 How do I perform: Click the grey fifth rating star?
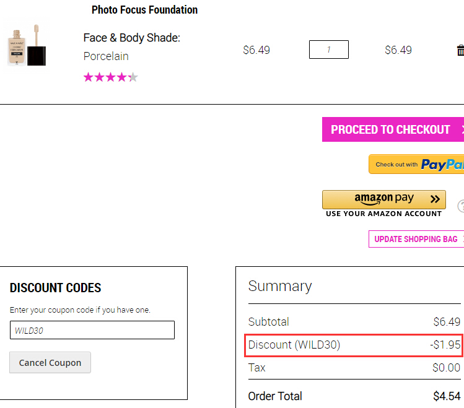coord(133,77)
